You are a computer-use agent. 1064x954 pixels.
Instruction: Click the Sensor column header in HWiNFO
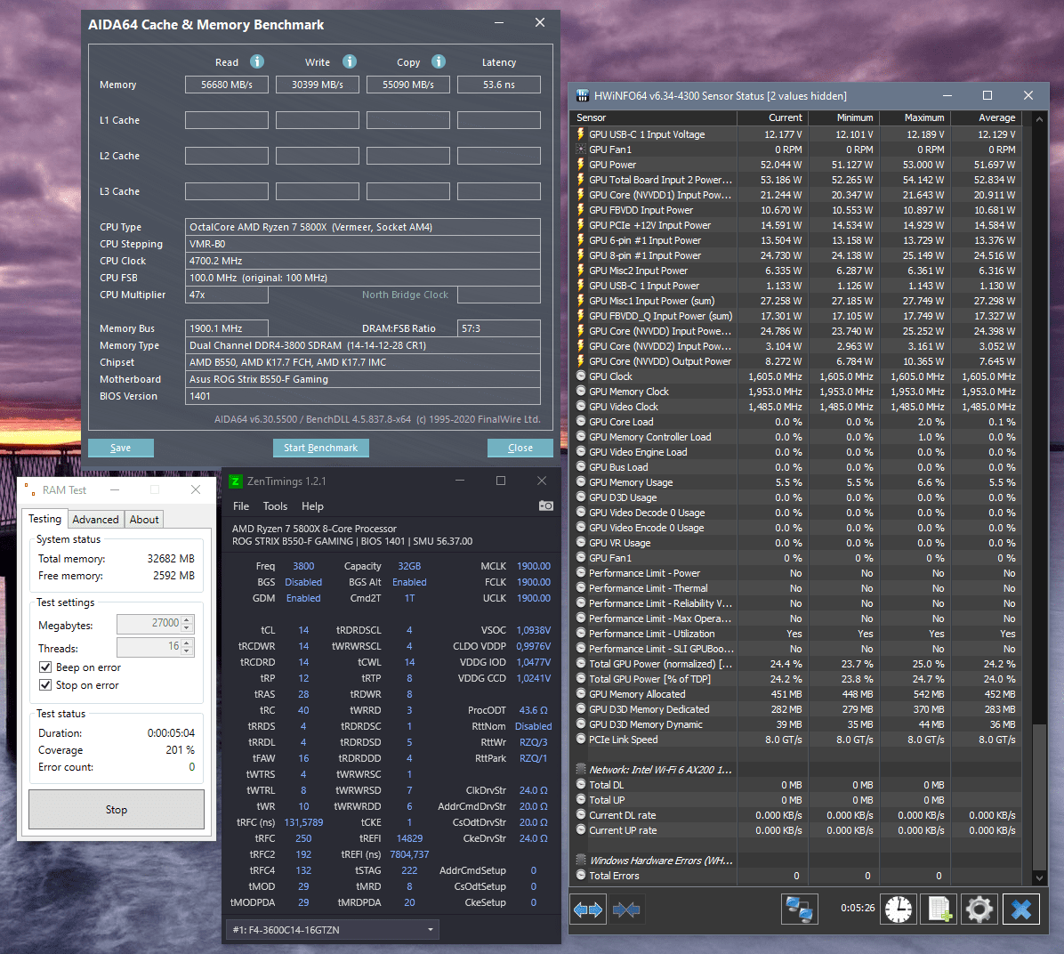pos(656,117)
